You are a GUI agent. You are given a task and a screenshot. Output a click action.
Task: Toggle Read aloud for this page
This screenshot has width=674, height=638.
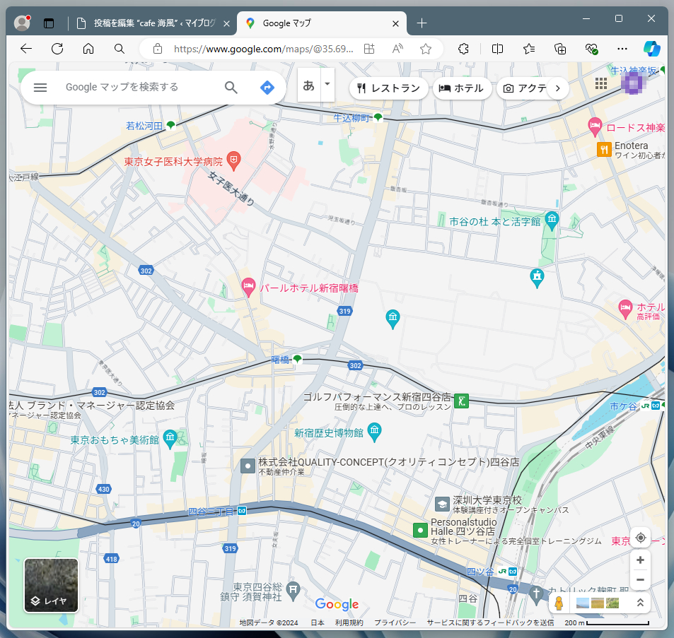pyautogui.click(x=397, y=49)
